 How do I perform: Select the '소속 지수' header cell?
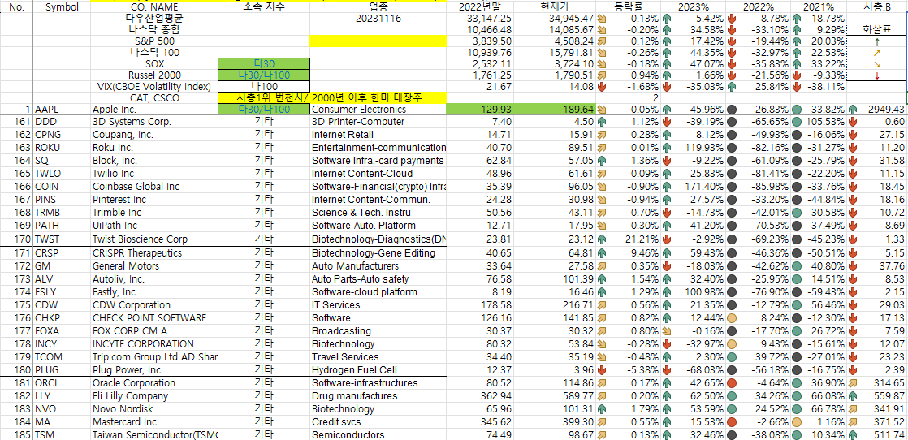(x=264, y=7)
